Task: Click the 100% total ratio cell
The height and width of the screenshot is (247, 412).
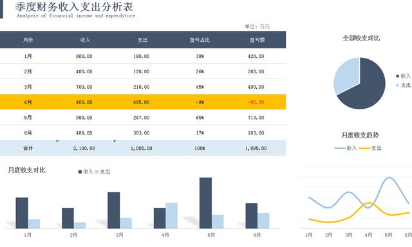Action: pos(200,149)
